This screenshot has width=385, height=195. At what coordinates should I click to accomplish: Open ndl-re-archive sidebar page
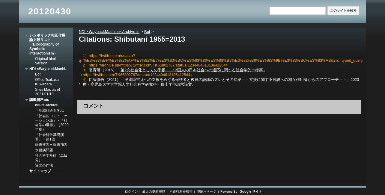(x=46, y=105)
